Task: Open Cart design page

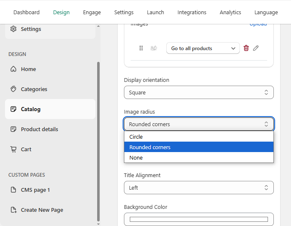Action: point(50,149)
